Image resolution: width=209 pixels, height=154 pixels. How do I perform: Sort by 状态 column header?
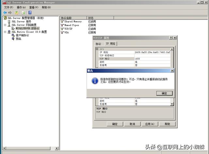tap(100, 18)
